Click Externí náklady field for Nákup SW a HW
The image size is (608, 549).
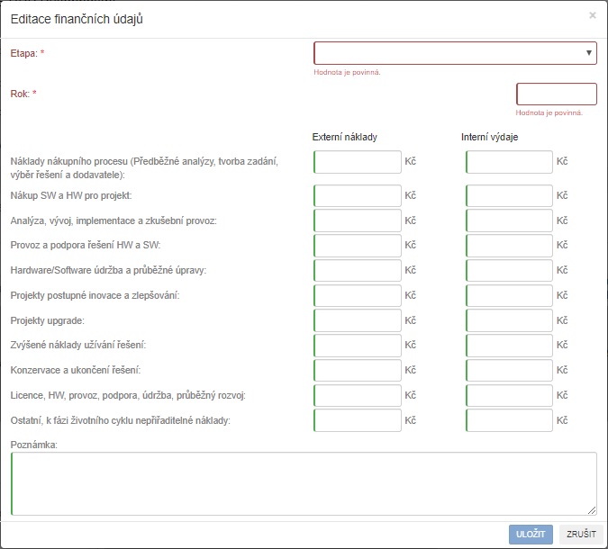click(358, 196)
